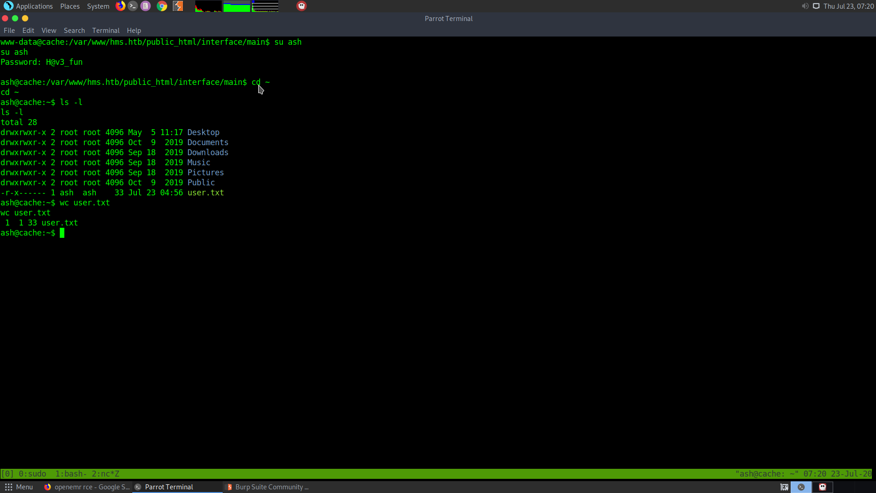The image size is (876, 493).
Task: Click the purple text editor launcher icon
Action: pos(146,6)
